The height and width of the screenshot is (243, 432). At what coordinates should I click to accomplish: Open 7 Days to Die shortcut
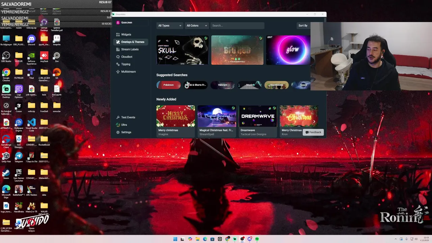click(31, 157)
